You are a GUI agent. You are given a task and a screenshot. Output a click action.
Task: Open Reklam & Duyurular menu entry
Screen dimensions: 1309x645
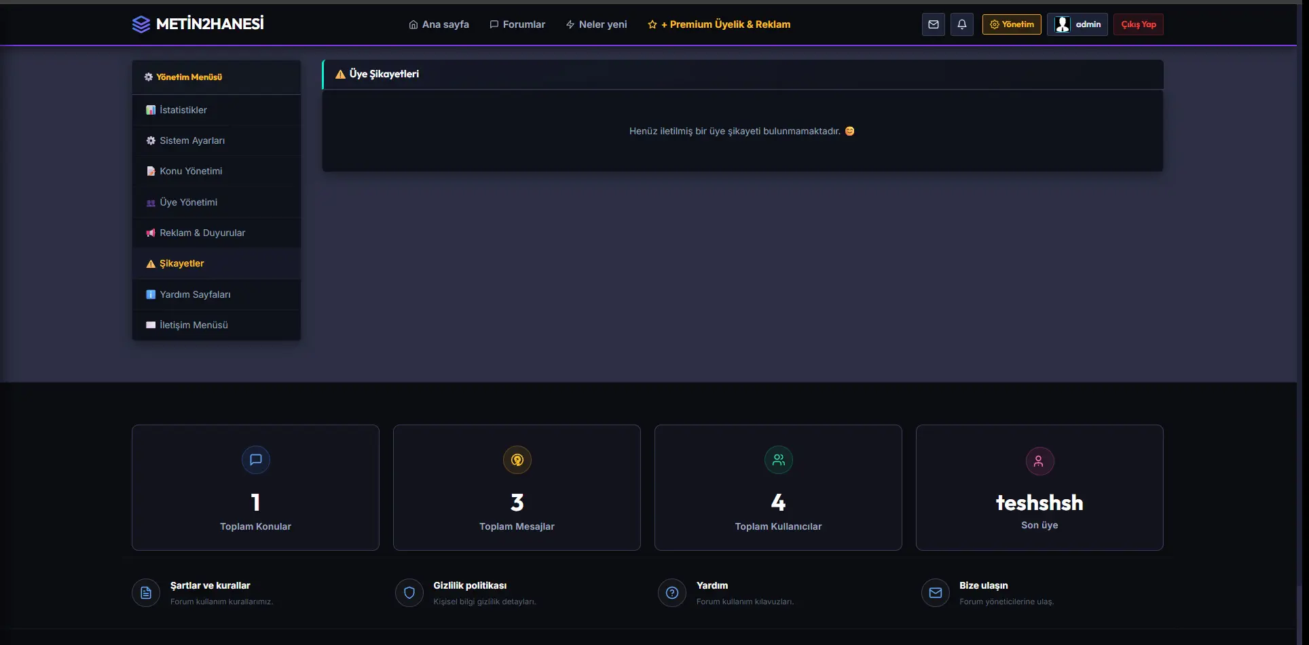point(217,233)
